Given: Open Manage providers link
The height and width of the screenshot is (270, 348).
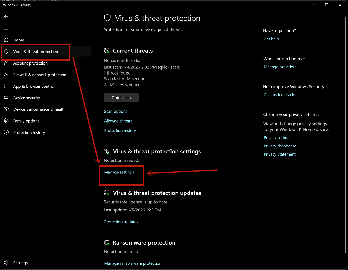Looking at the screenshot, I should [280, 67].
